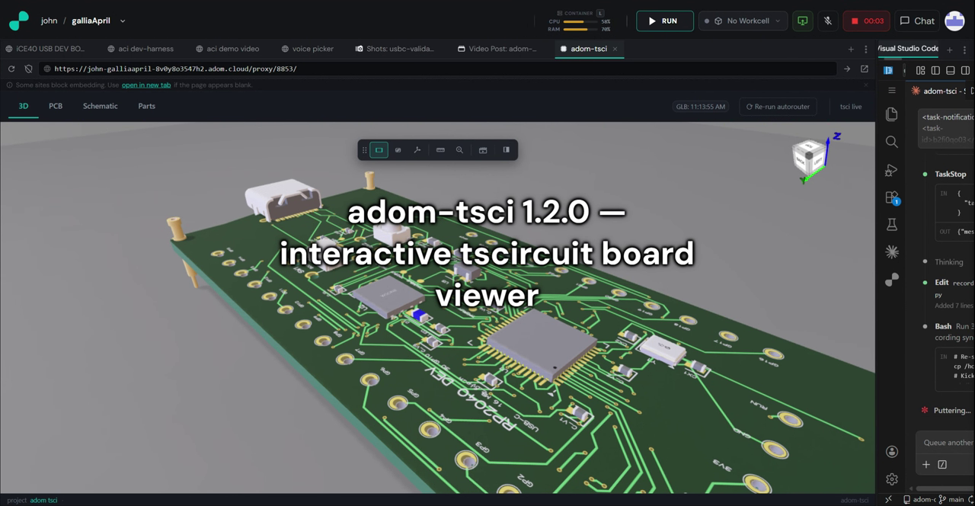Click the clapperboard recording icon in floating toolbar

(x=483, y=150)
